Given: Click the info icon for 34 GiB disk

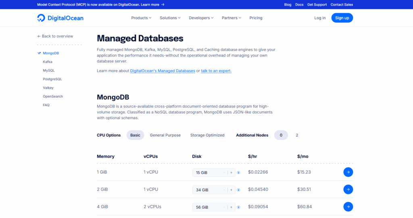Looking at the screenshot, I should point(238,190).
